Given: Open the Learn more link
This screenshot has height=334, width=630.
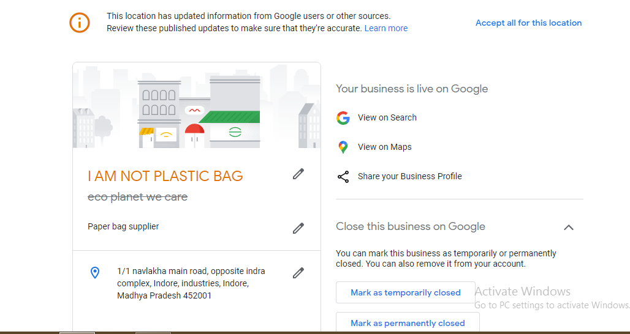Looking at the screenshot, I should 386,28.
